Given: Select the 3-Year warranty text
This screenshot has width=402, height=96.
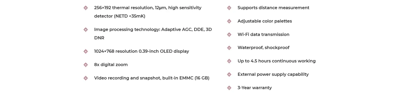Looking at the screenshot, I should [x=254, y=88].
